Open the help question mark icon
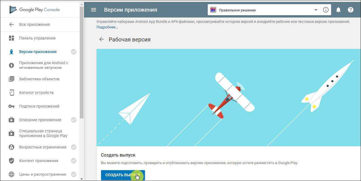 point(351,10)
